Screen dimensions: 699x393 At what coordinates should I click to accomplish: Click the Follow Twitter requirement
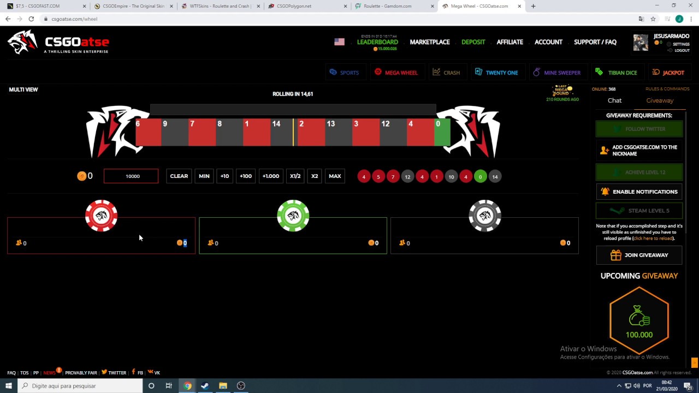pyautogui.click(x=639, y=129)
